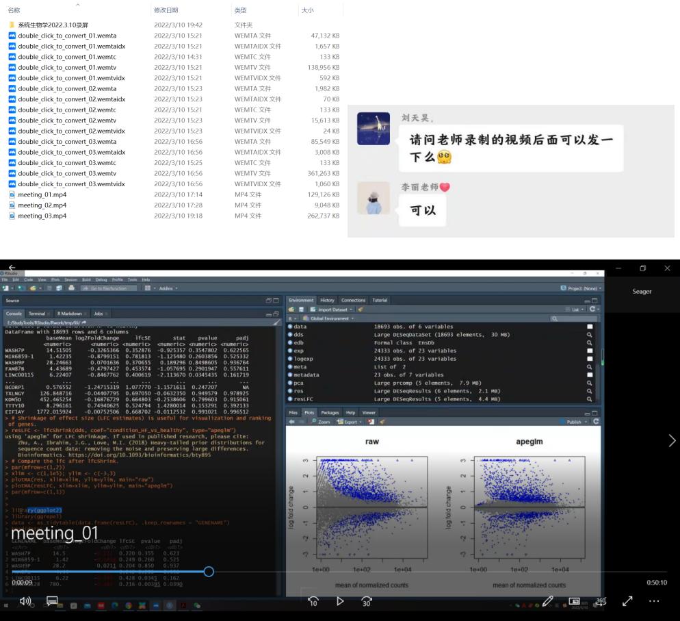Open the 系统生物学2022.3.10录屏 folder
680x621 pixels.
coord(53,25)
